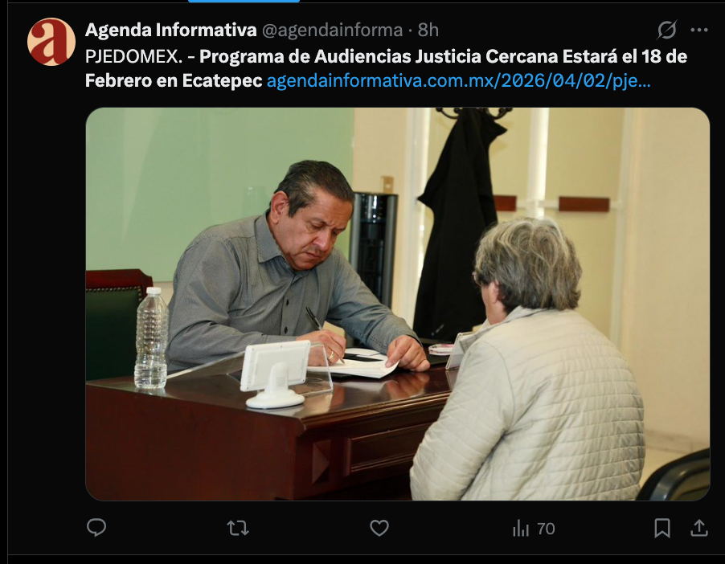This screenshot has height=564, width=725.
Task: View analytics showing 70 views
Action: click(534, 529)
